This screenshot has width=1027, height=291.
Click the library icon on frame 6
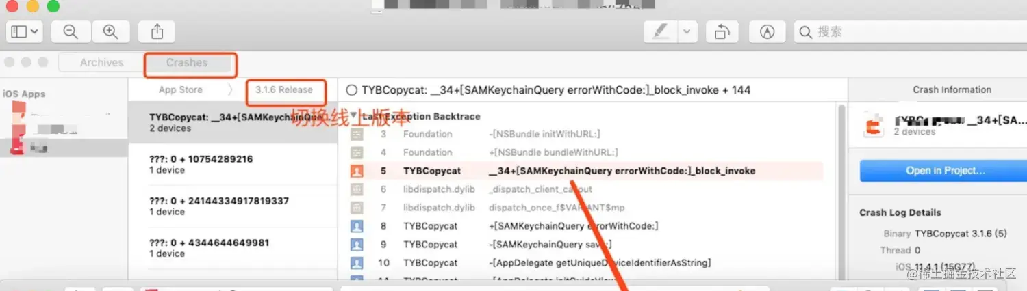click(356, 189)
